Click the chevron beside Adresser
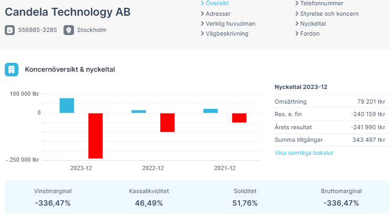 [x=203, y=14]
